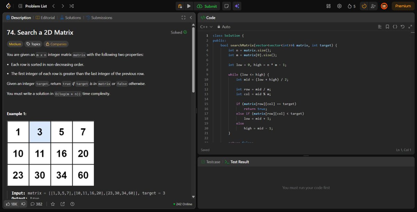Switch to the Test Result tab
This screenshot has width=417, height=212.
click(x=237, y=162)
